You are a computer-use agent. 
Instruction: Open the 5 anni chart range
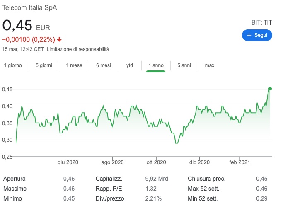tap(184, 65)
